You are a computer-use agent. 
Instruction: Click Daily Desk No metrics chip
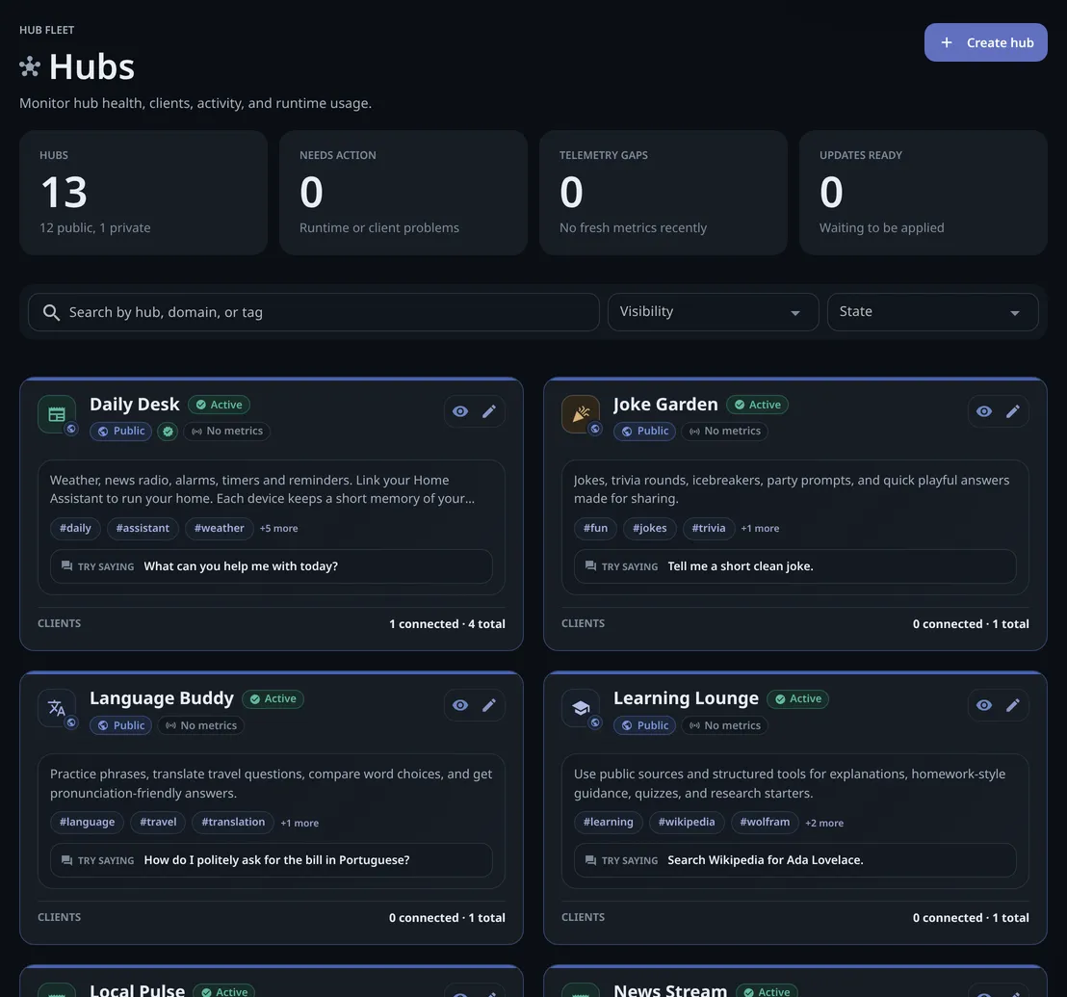click(x=226, y=431)
